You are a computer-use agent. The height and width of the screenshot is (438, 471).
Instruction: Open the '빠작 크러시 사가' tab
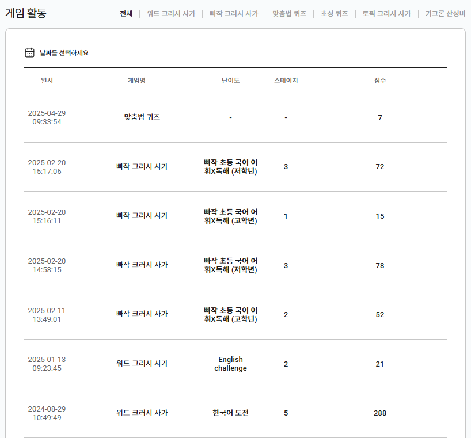coord(234,13)
